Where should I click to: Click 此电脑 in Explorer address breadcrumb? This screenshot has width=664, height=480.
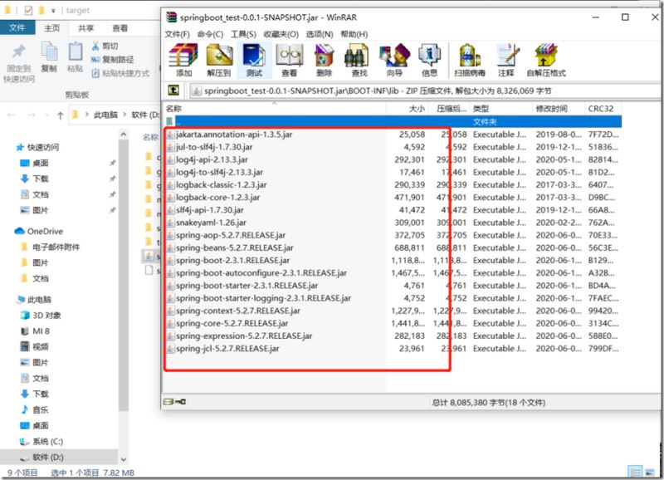[x=105, y=115]
